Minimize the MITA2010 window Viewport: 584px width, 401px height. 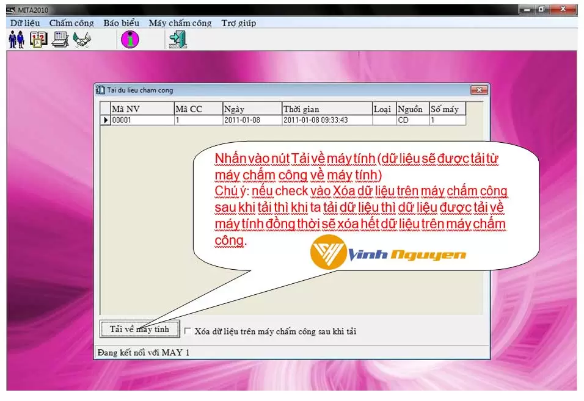pos(527,9)
